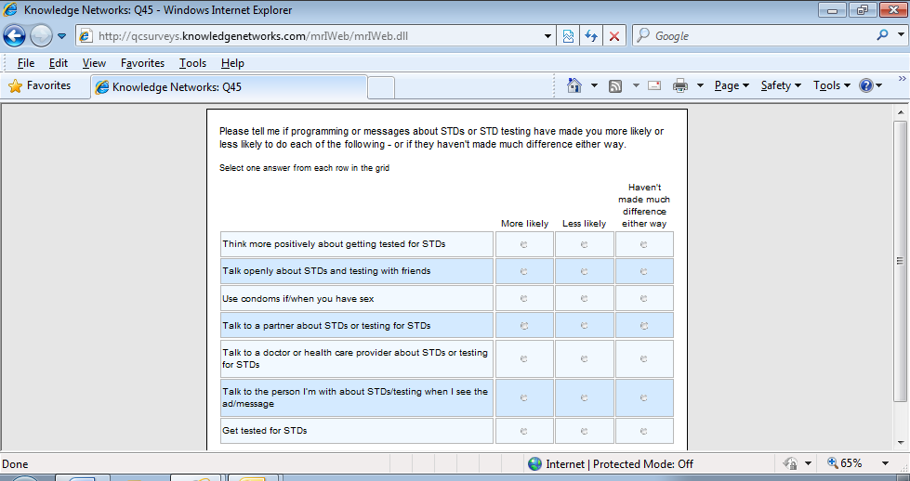Viewport: 910px width, 481px height.
Task: Click the vertical scrollbar thumb
Action: coord(900,261)
